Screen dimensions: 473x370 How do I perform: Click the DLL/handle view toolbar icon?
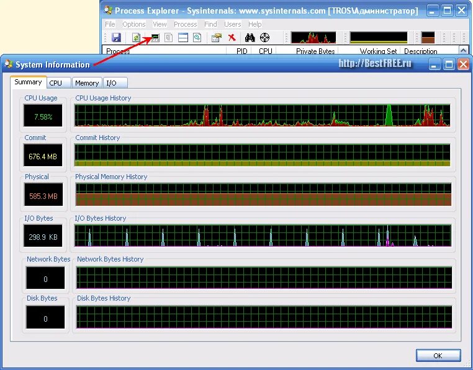197,38
